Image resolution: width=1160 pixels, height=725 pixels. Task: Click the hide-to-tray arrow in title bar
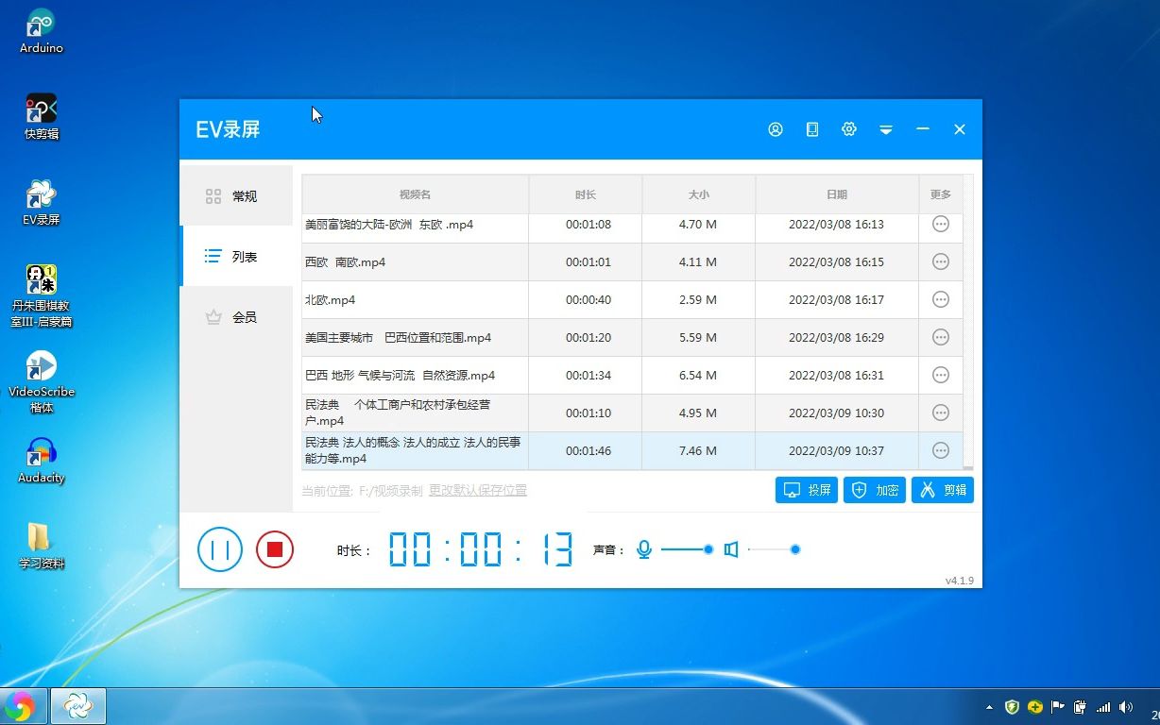[885, 129]
